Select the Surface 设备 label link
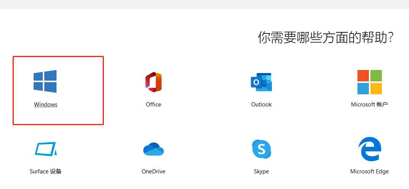The image size is (409, 189). pos(46,172)
